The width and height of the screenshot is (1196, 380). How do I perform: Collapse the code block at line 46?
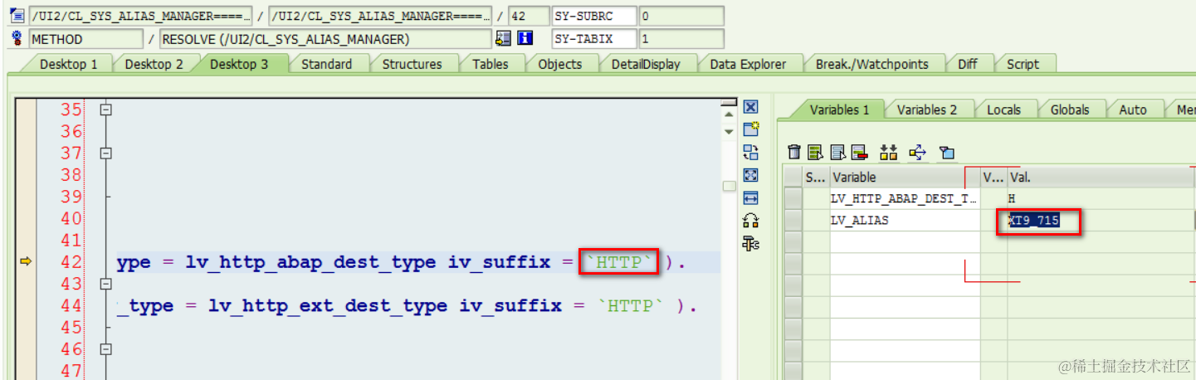point(105,349)
